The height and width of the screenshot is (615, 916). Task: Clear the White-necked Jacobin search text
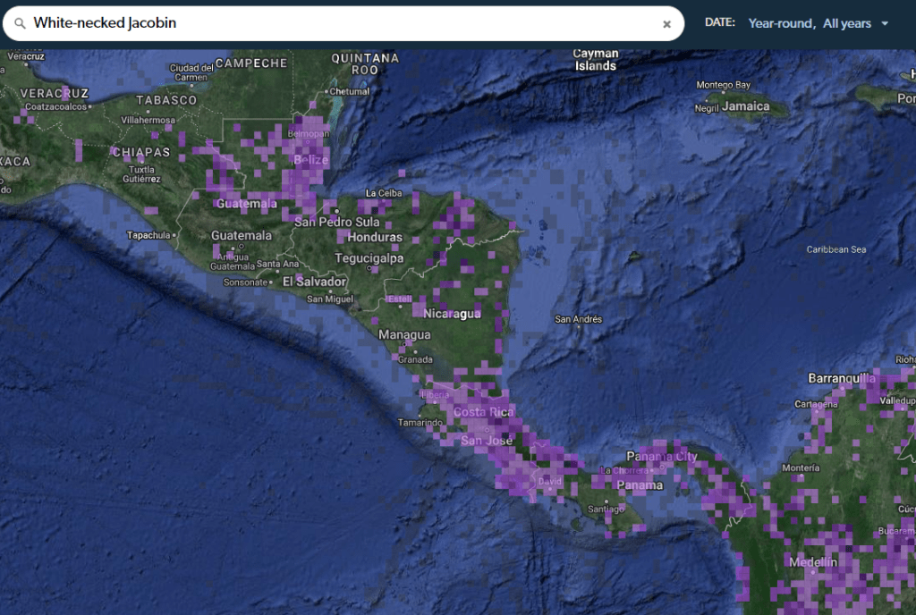[x=666, y=24]
